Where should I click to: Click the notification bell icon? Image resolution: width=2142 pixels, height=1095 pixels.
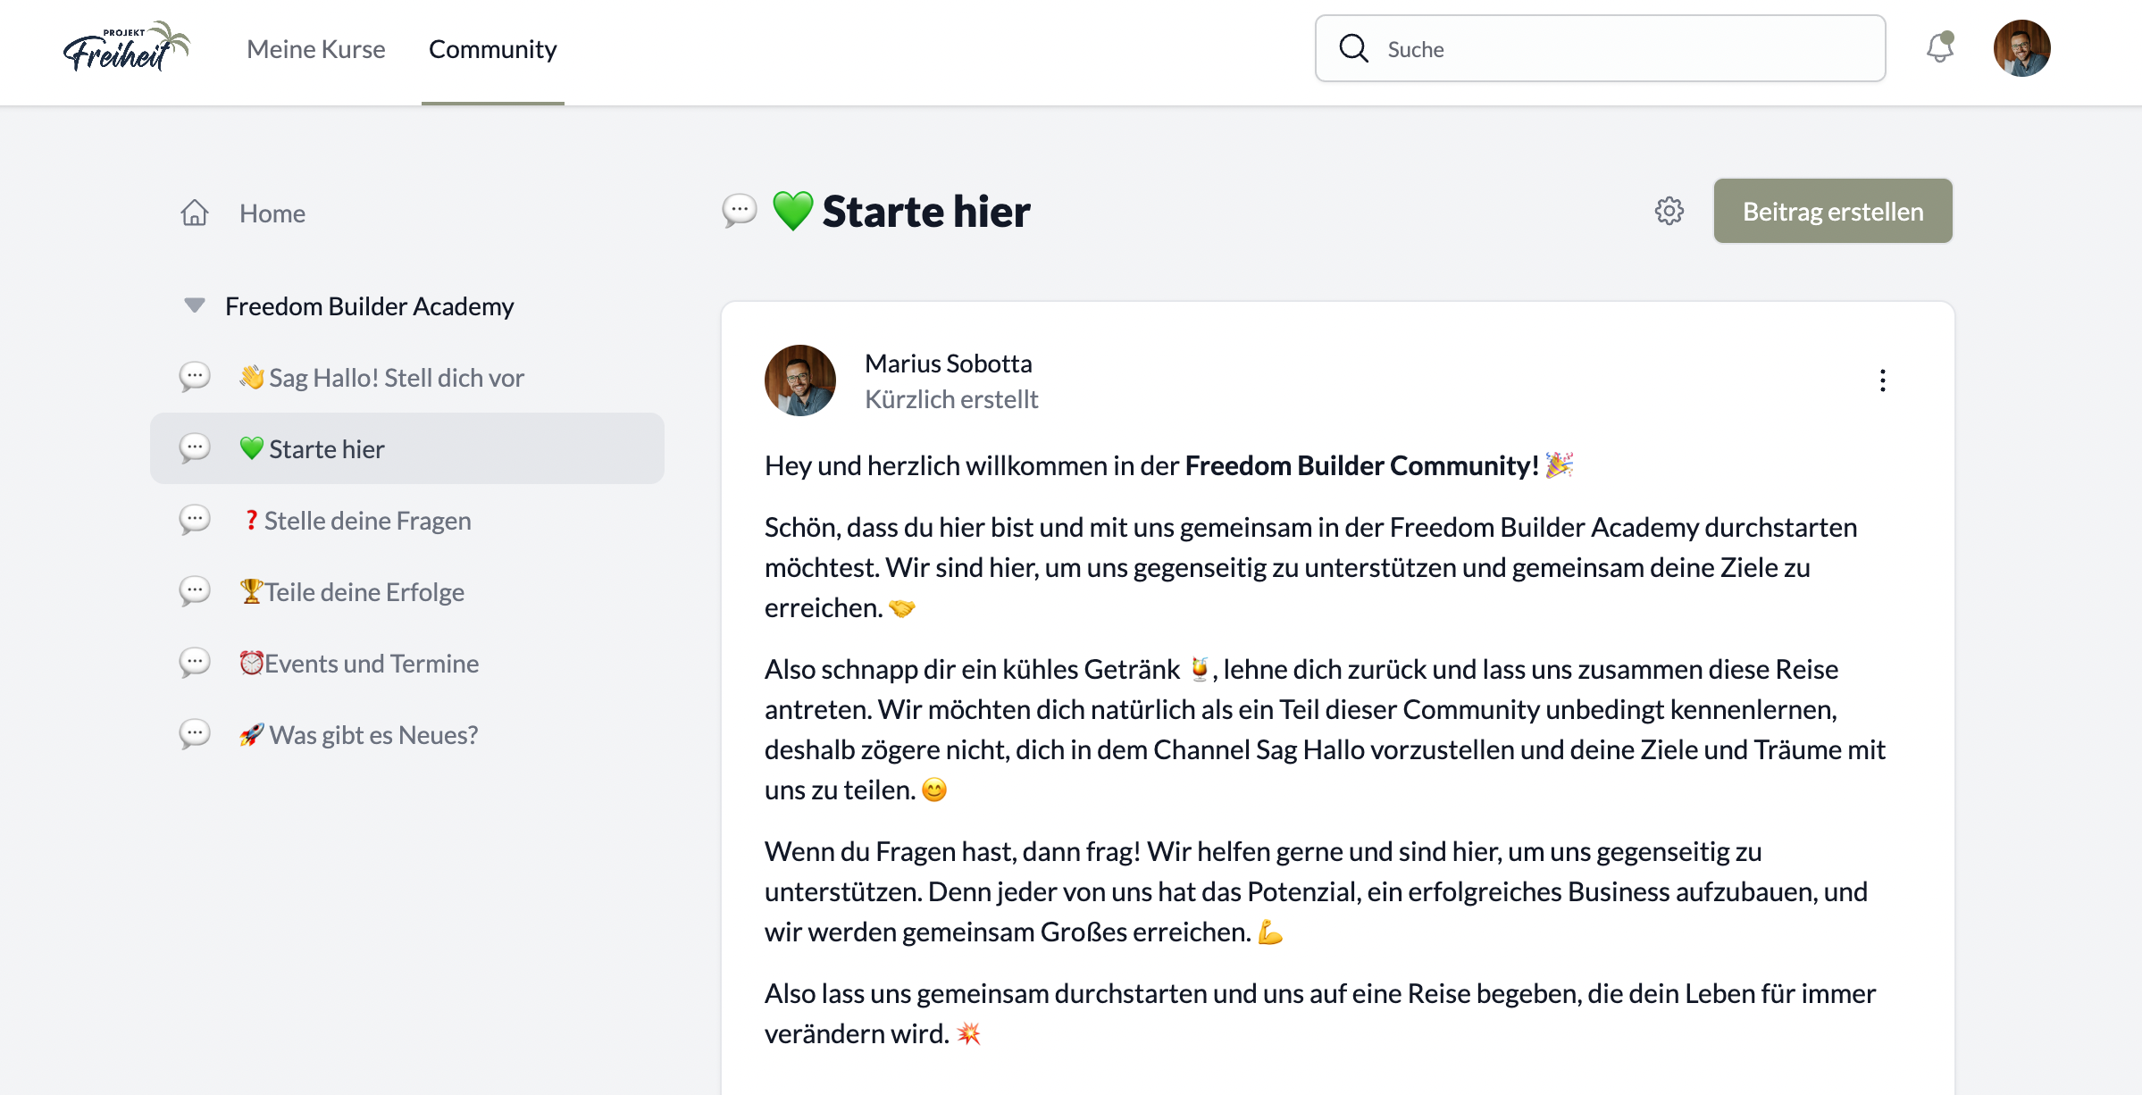[1939, 48]
